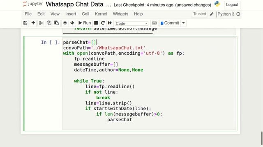This screenshot has width=263, height=147.
Task: Open the File menu
Action: pos(28,14)
